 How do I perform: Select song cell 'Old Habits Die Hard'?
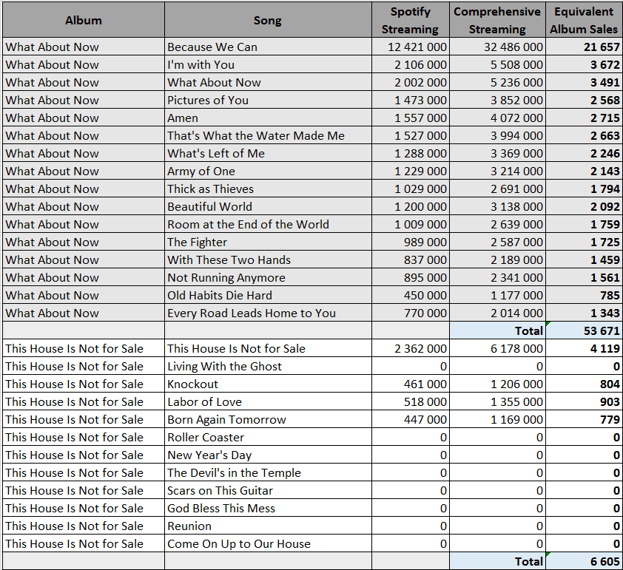pos(268,295)
